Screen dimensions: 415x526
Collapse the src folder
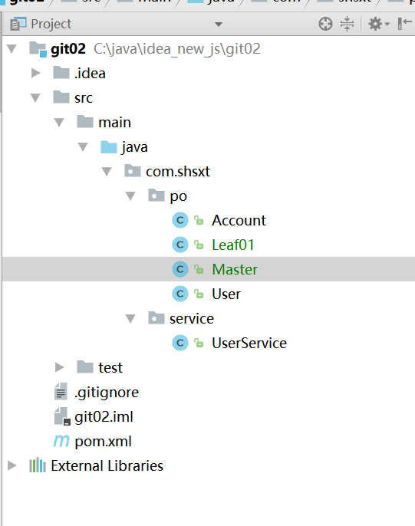click(35, 98)
